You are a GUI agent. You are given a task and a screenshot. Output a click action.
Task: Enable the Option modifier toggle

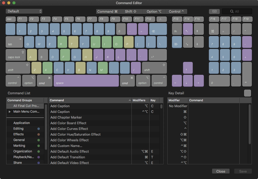coord(154,11)
